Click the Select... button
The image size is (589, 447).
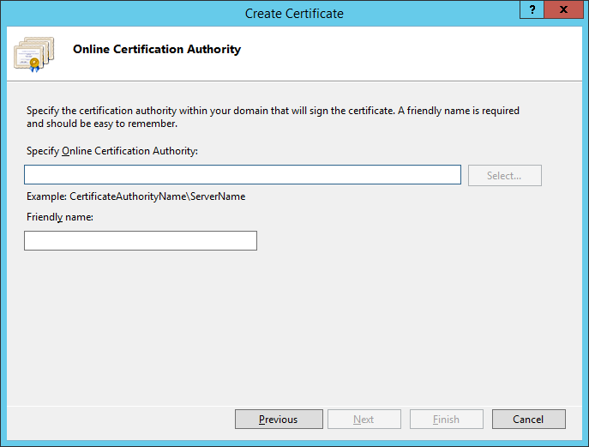tap(504, 176)
